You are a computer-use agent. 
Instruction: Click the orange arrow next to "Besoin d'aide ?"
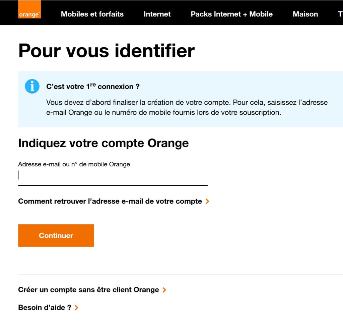point(76,308)
